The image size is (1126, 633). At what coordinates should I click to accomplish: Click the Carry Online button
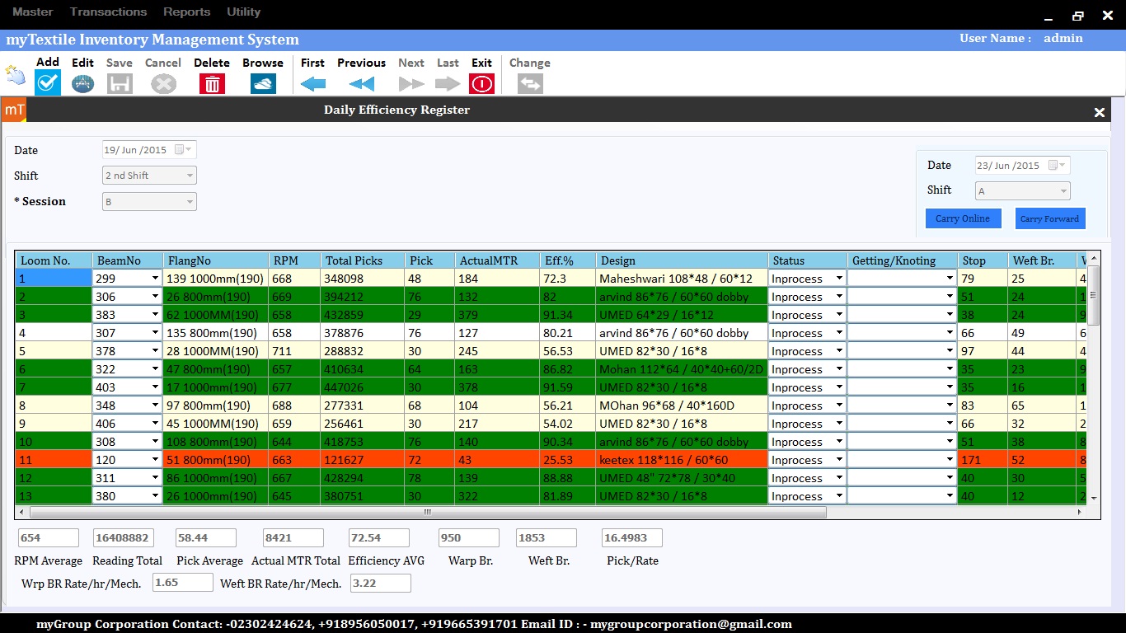[963, 218]
